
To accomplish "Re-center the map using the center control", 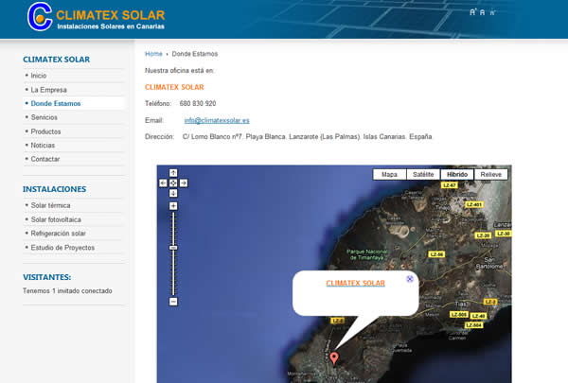I will 173,183.
